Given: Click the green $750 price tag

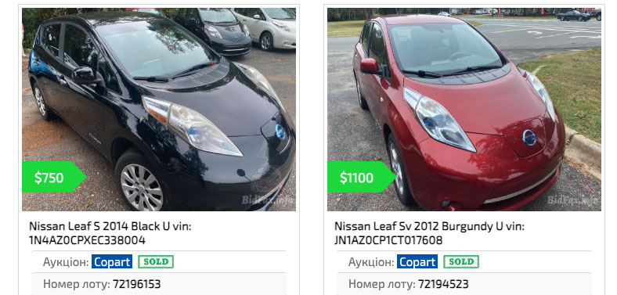Looking at the screenshot, I should click(54, 178).
